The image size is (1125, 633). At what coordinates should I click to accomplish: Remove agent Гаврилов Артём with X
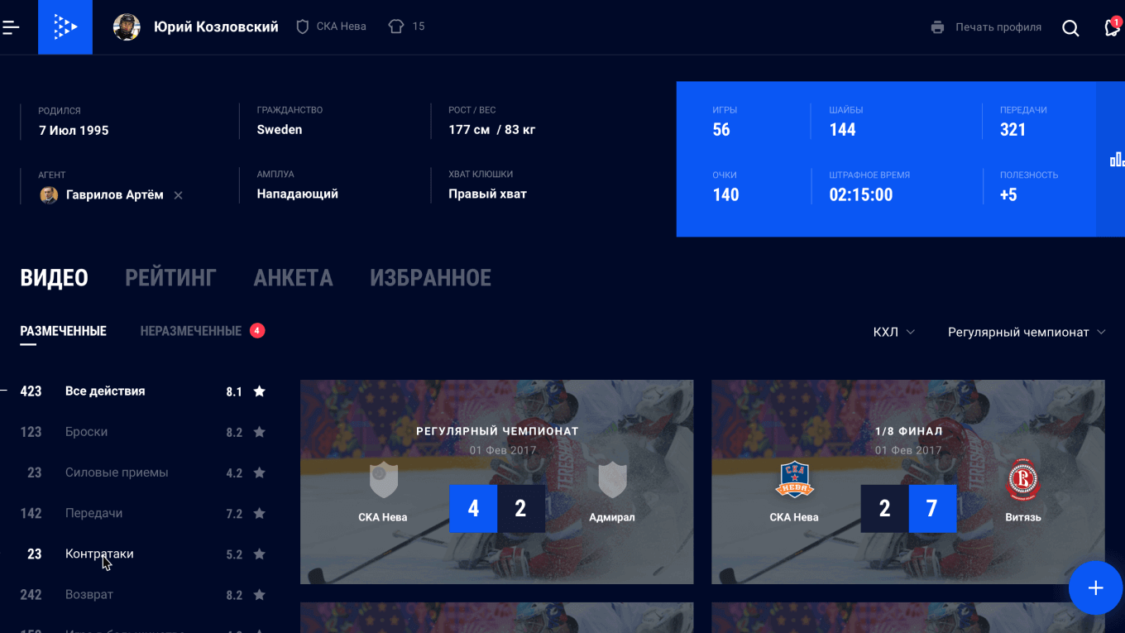(178, 195)
